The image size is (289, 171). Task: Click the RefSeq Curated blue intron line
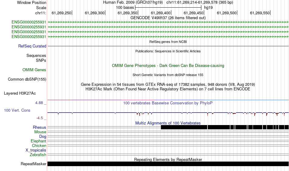pyautogui.click(x=168, y=46)
